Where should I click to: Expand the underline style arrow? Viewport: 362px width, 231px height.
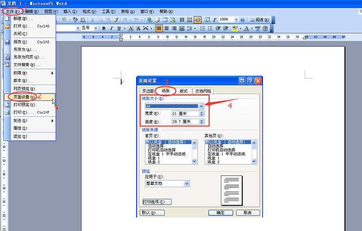tap(125, 28)
